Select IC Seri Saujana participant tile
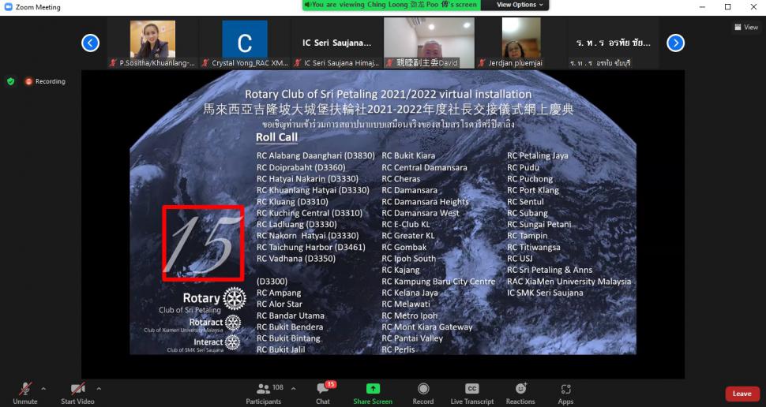This screenshot has height=407, width=766. click(x=336, y=43)
